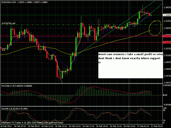Click the 1.34575 price scale label
This screenshot has height=128, width=171.
coord(167,83)
